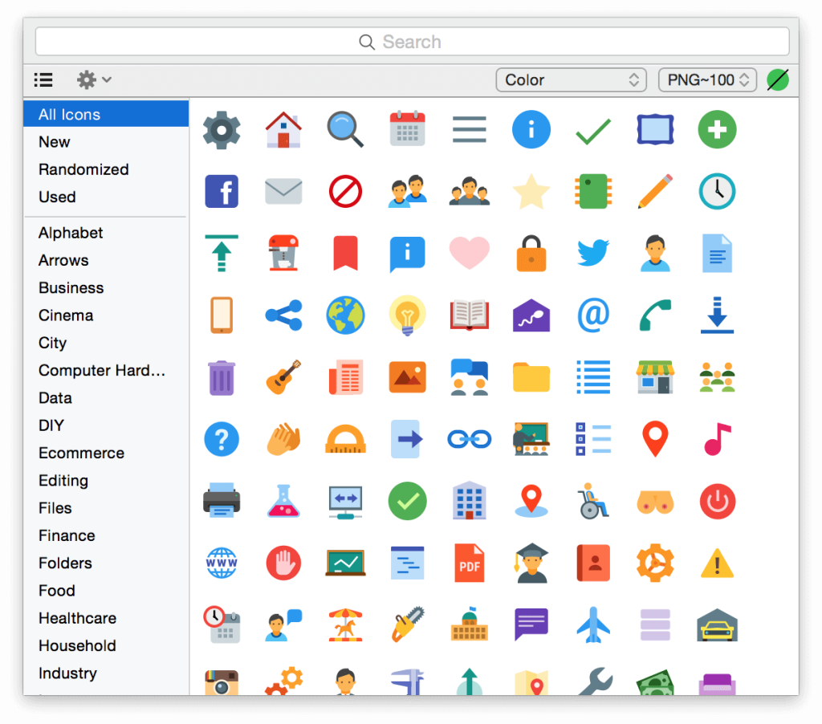The height and width of the screenshot is (724, 822).
Task: Click the light bulb icon
Action: coord(408,315)
